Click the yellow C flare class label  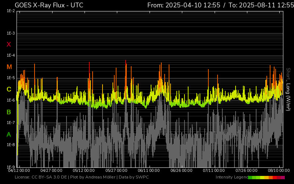[x=9, y=89]
